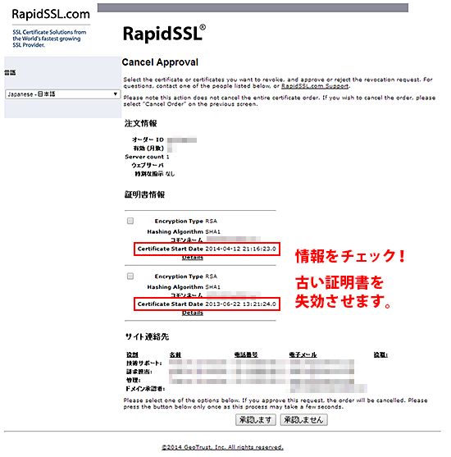
Task: Click the 名前 column header
Action: (175, 354)
